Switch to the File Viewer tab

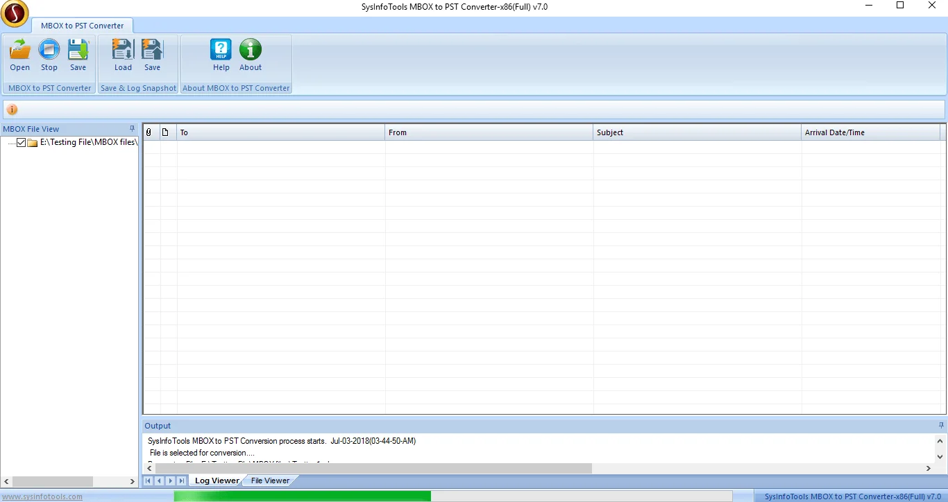[x=270, y=481]
